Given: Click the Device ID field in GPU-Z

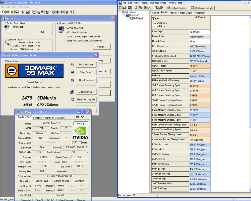Looking at the screenshot, I should [76, 147].
